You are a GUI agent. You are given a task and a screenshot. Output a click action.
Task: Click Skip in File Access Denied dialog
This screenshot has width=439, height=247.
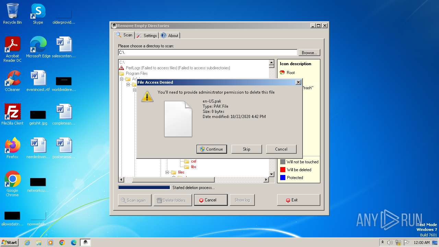[x=247, y=149]
